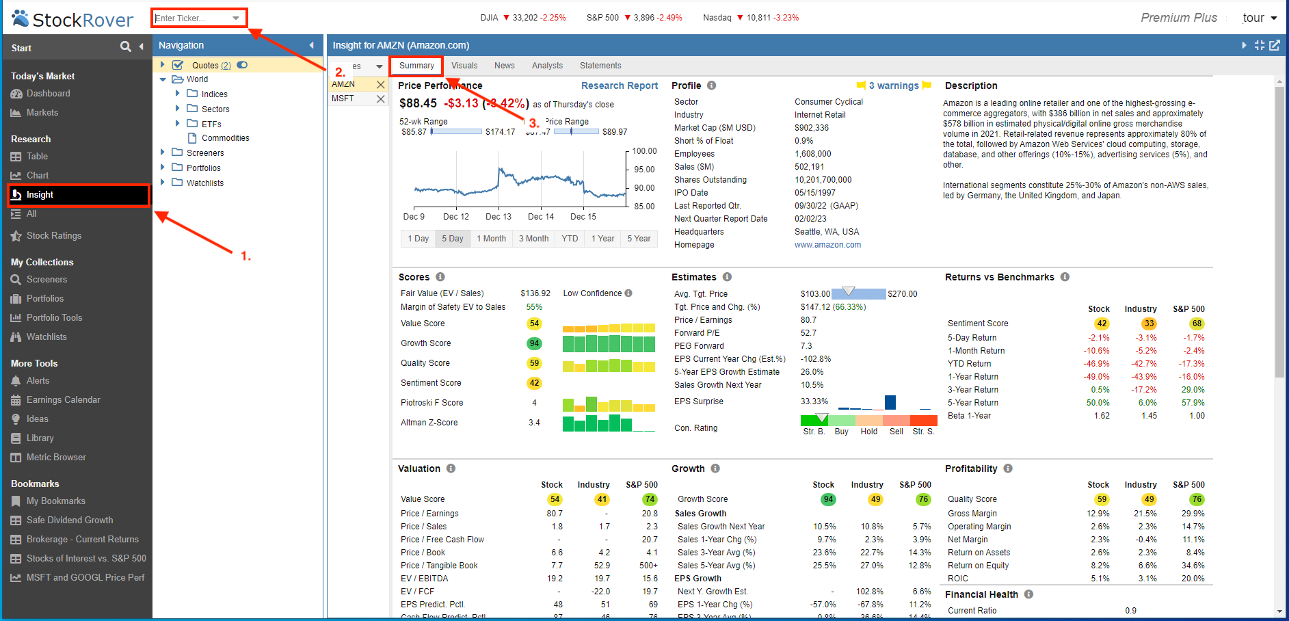Collapse the World folder

click(163, 79)
